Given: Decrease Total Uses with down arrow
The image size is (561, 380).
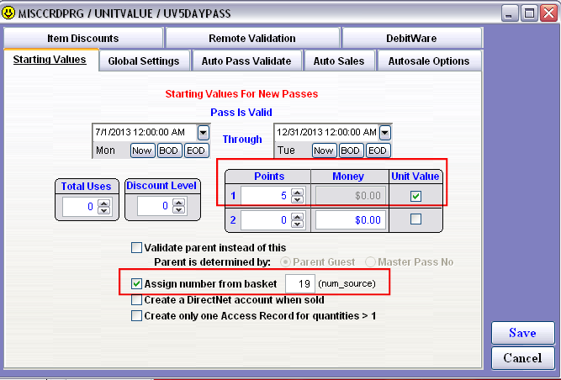Looking at the screenshot, I should [x=104, y=210].
